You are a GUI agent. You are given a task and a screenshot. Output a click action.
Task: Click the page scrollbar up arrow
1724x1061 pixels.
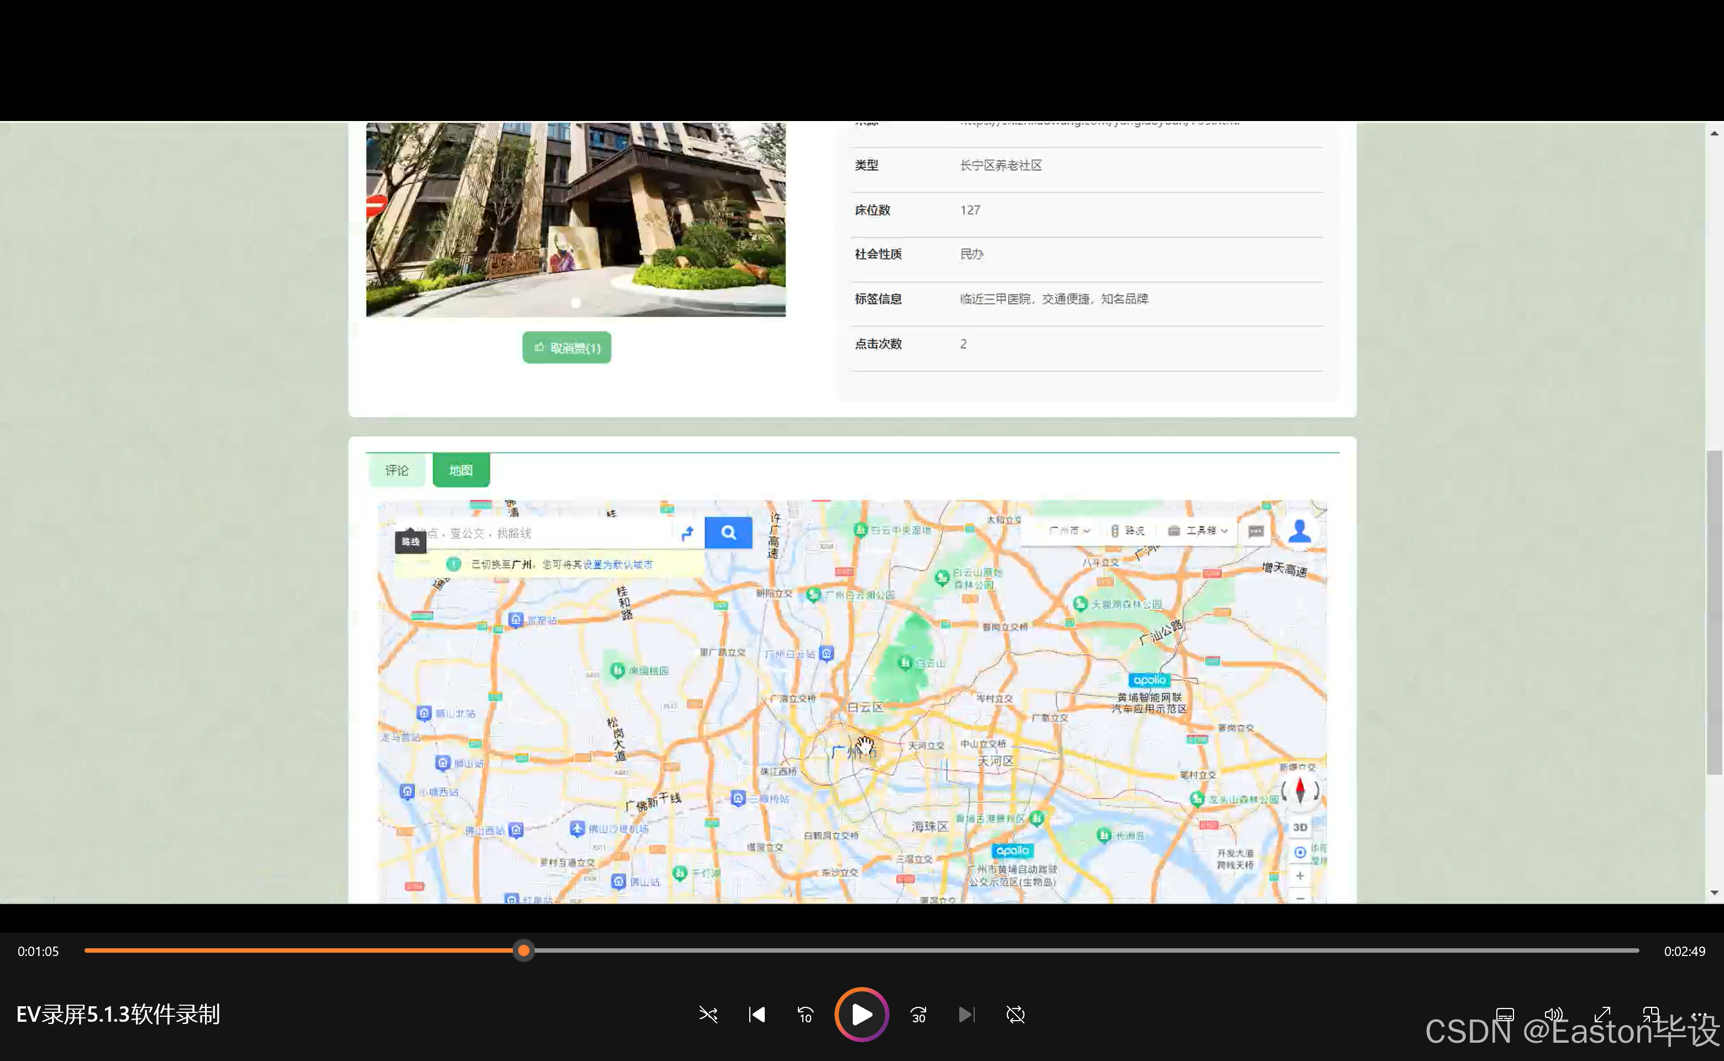(1715, 133)
